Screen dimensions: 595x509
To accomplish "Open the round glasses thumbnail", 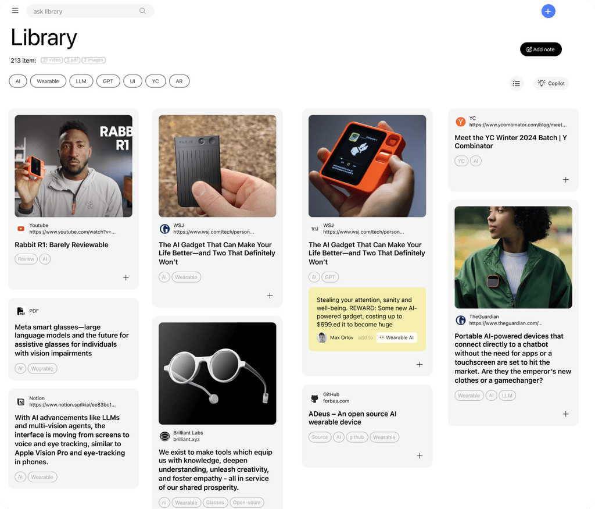I will pyautogui.click(x=217, y=373).
